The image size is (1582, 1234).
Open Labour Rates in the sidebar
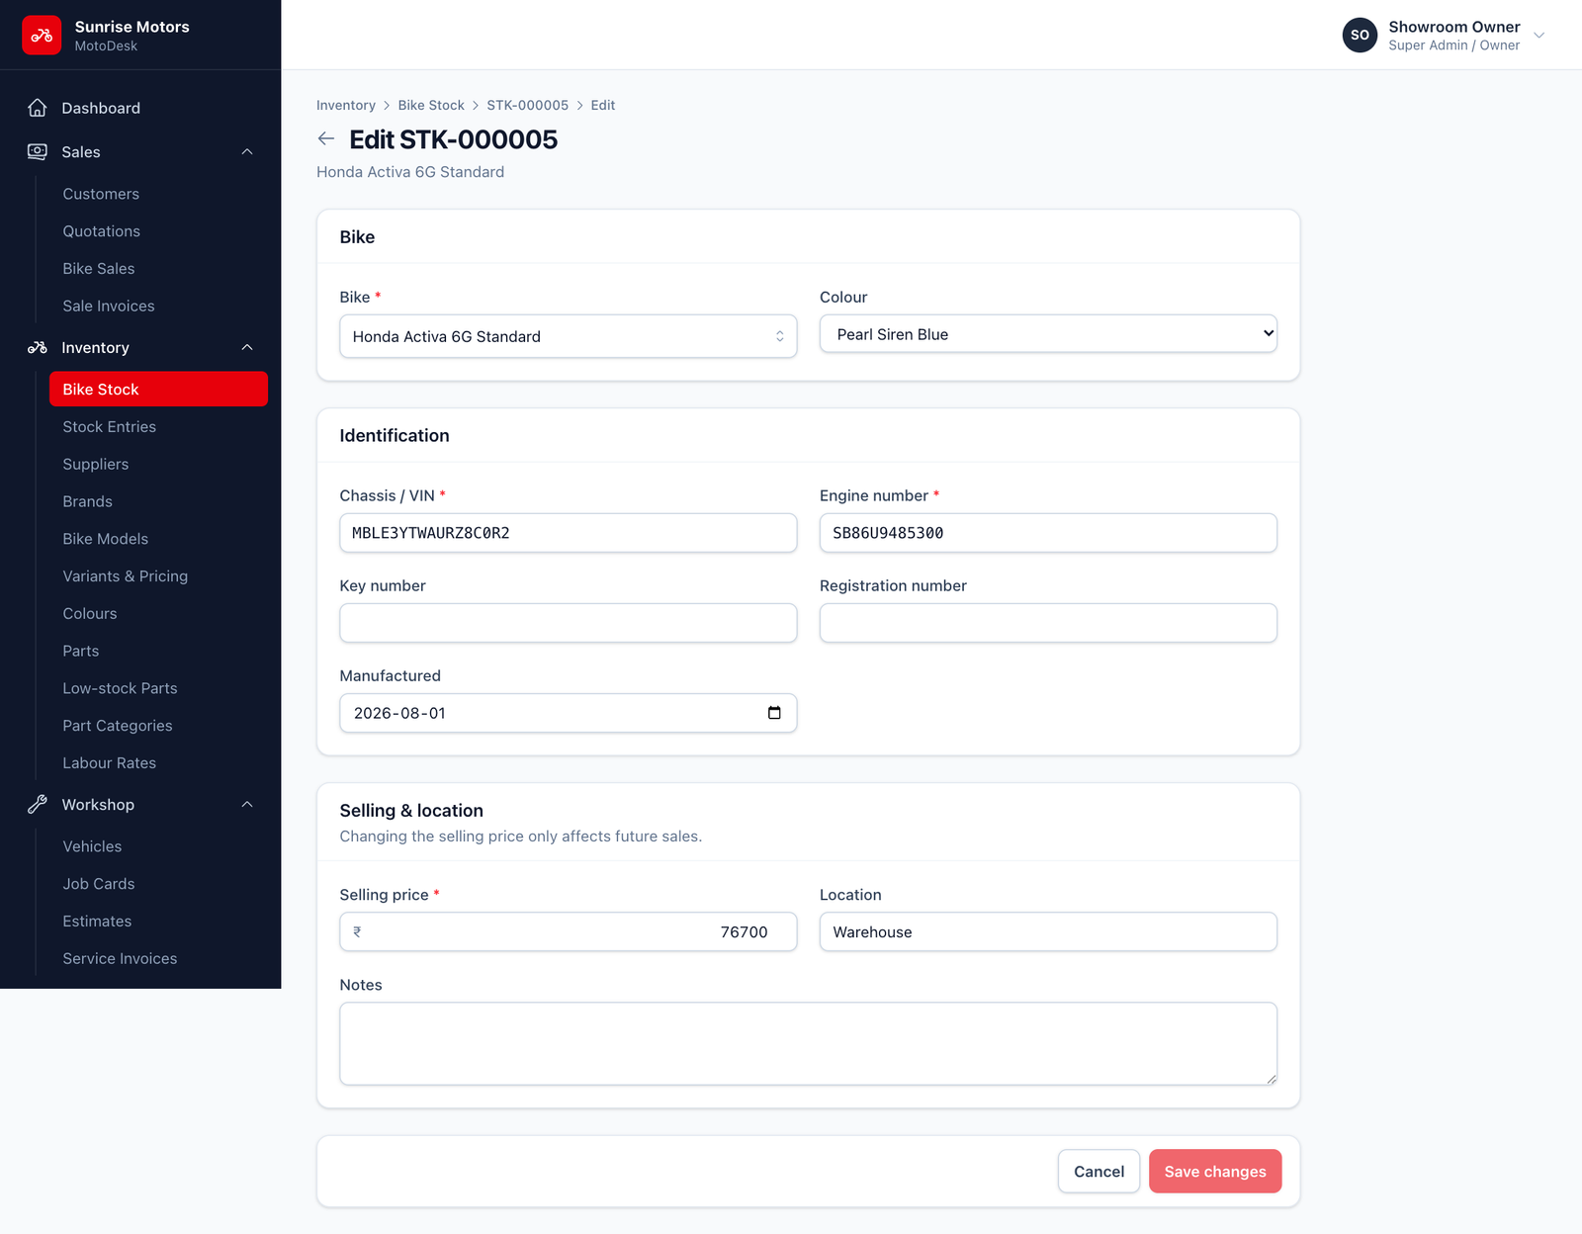[x=110, y=763]
